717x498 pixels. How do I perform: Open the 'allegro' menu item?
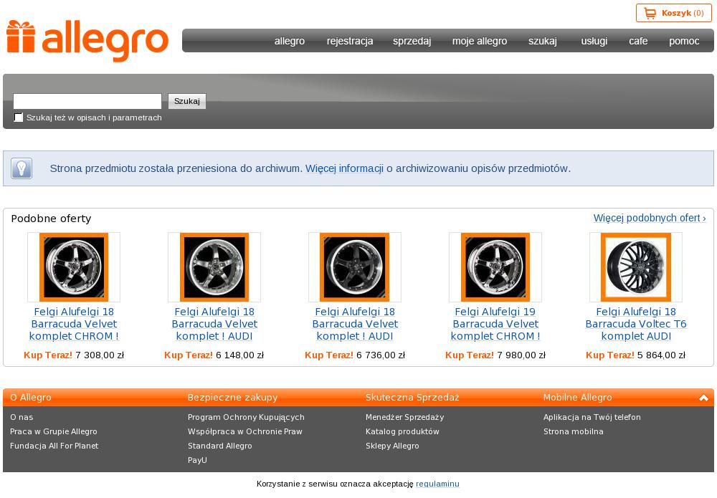pyautogui.click(x=290, y=41)
